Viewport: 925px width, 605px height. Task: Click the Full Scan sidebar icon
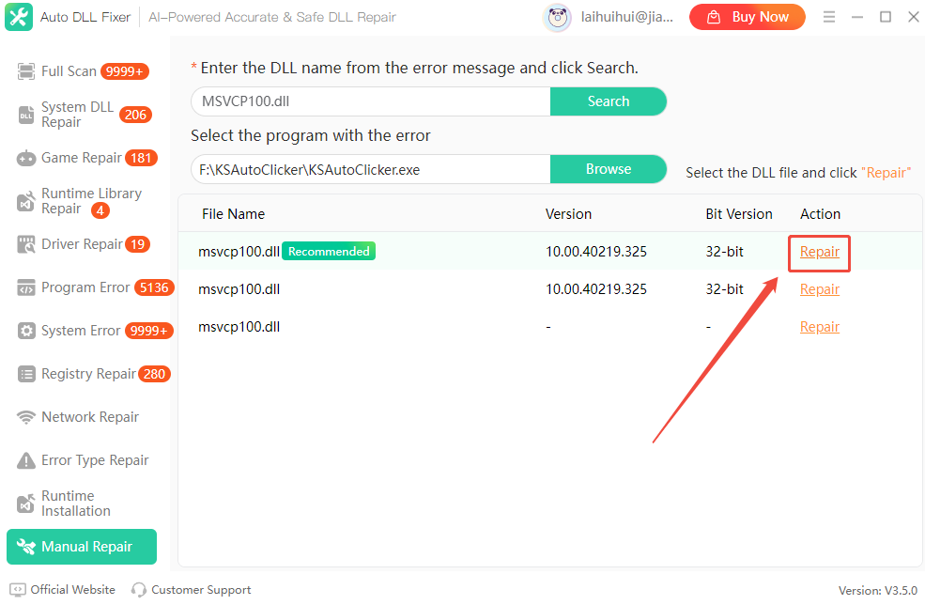coord(26,71)
